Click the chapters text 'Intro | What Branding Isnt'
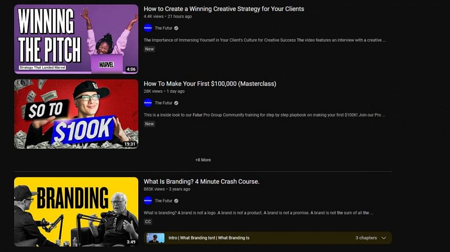This screenshot has height=252, width=450. 209,238
